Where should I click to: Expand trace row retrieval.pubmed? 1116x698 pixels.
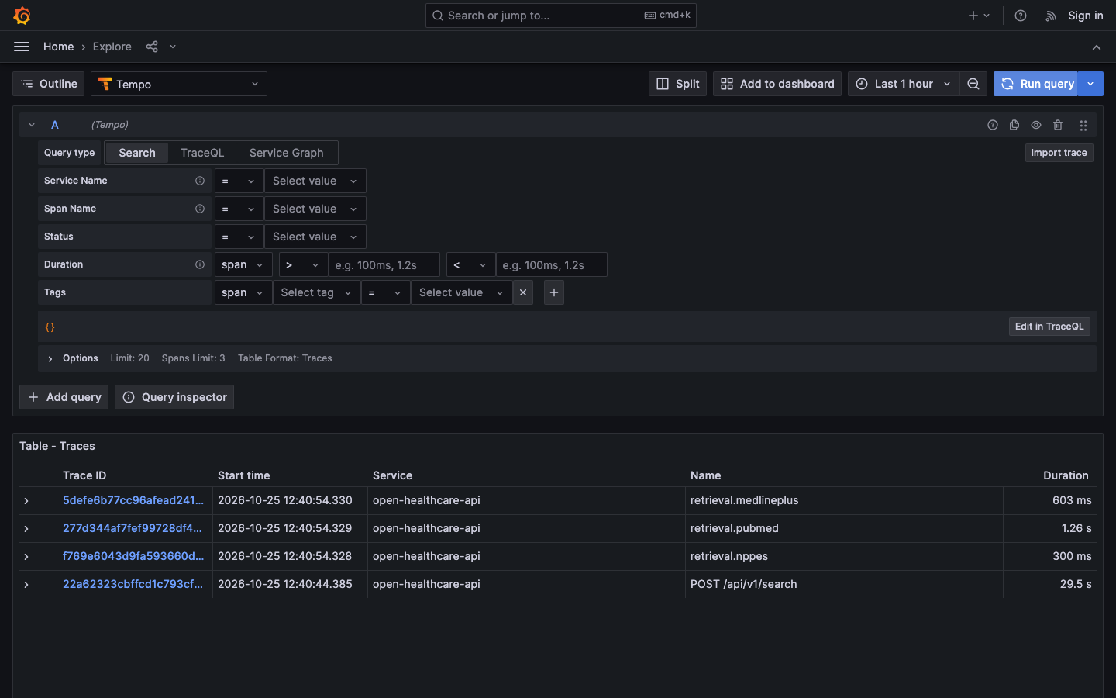pos(26,528)
